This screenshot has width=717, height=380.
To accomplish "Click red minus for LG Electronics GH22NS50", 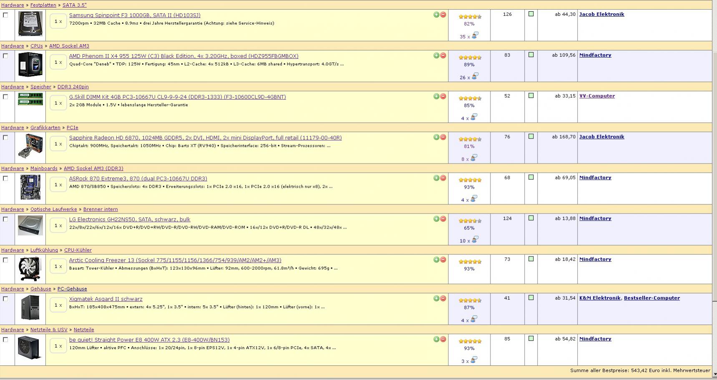I will 443,219.
